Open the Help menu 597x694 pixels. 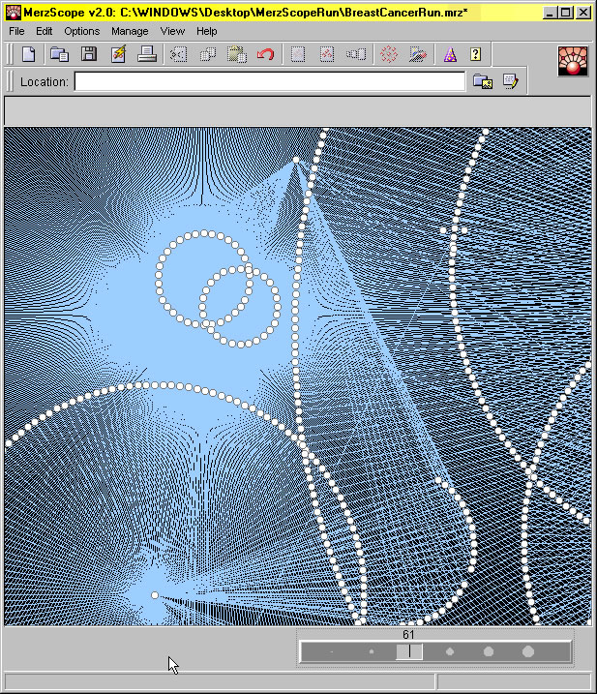207,31
